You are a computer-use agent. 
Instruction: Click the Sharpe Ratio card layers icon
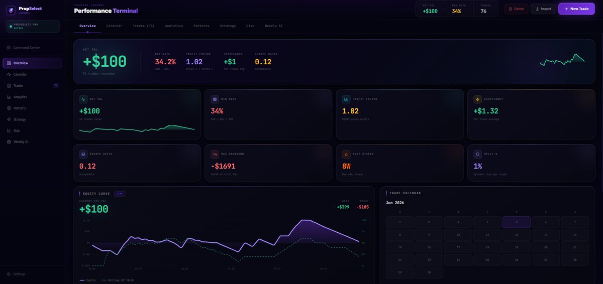pyautogui.click(x=83, y=154)
